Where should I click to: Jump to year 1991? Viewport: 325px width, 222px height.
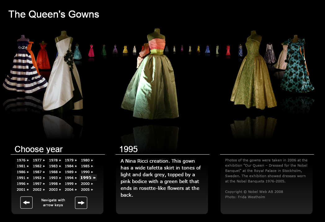point(23,178)
